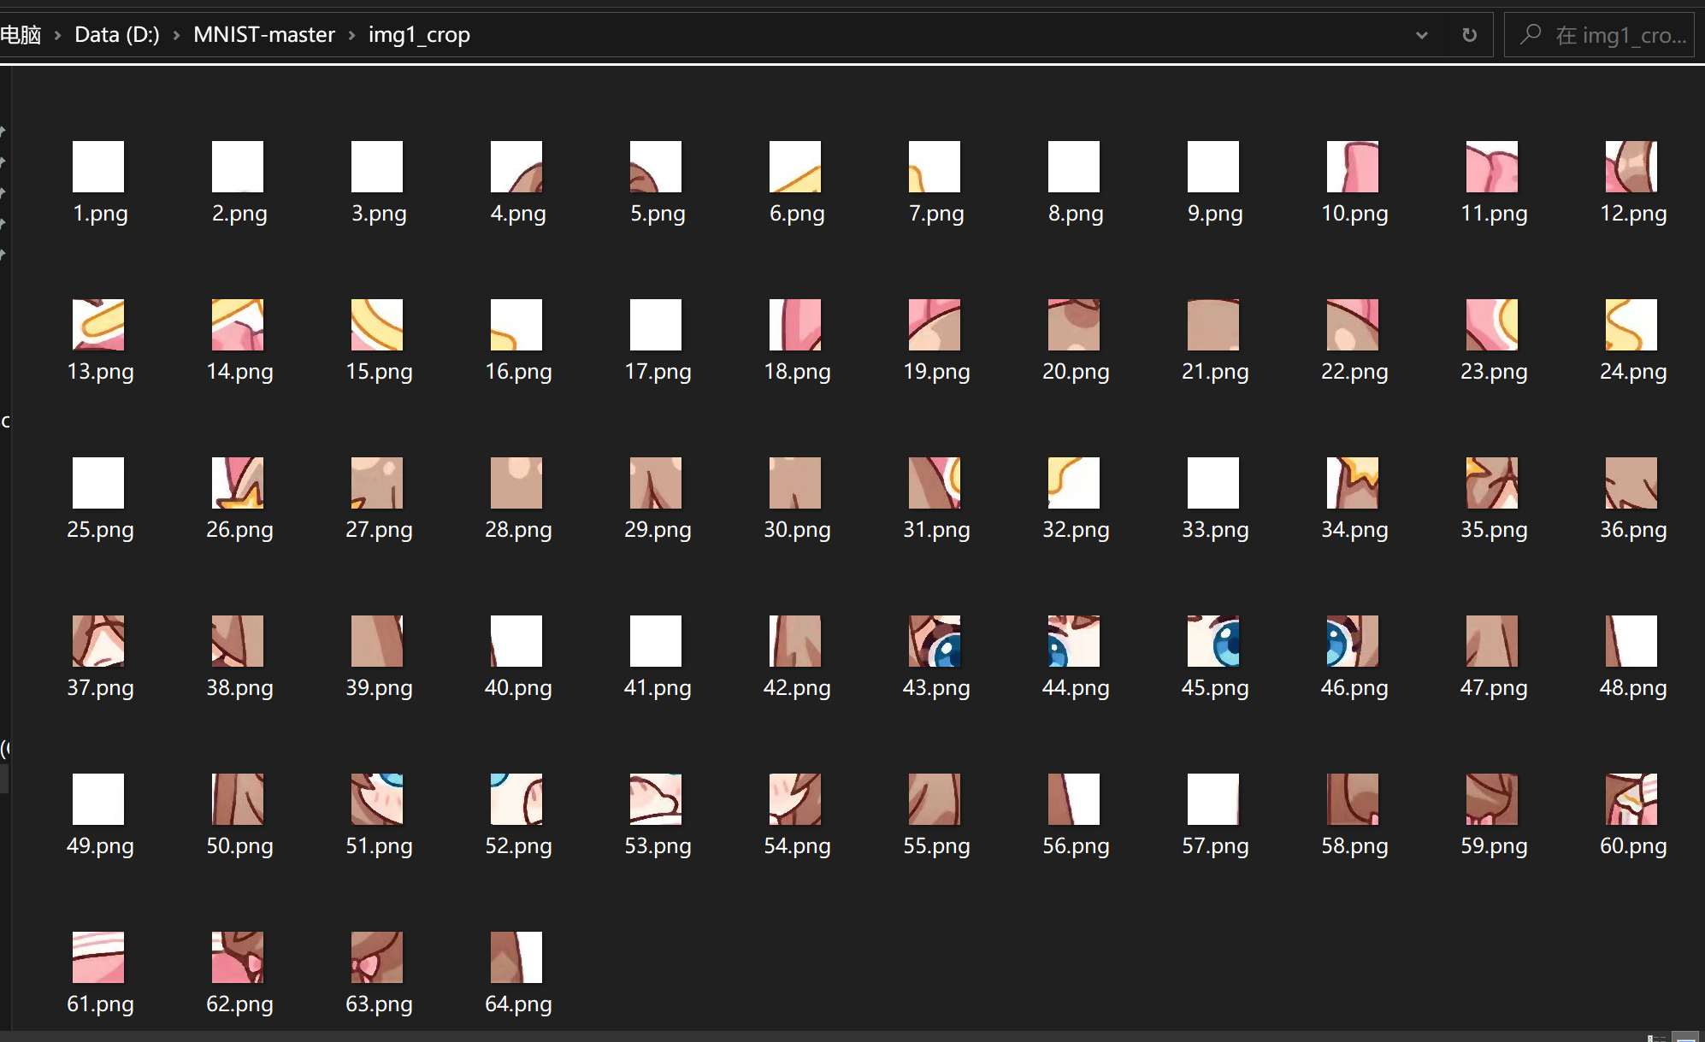
Task: Click the 电脑 breadcrumb segment
Action: 21,34
